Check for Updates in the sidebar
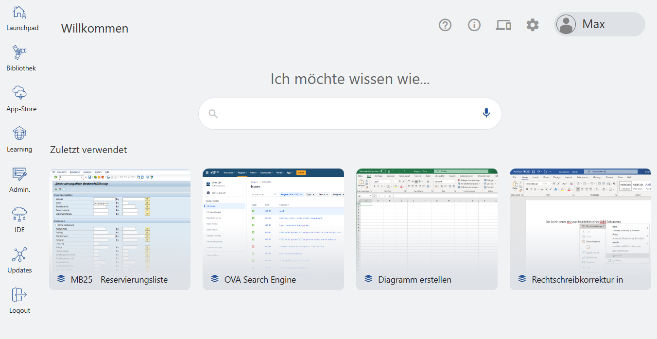The image size is (657, 339). pos(20,254)
